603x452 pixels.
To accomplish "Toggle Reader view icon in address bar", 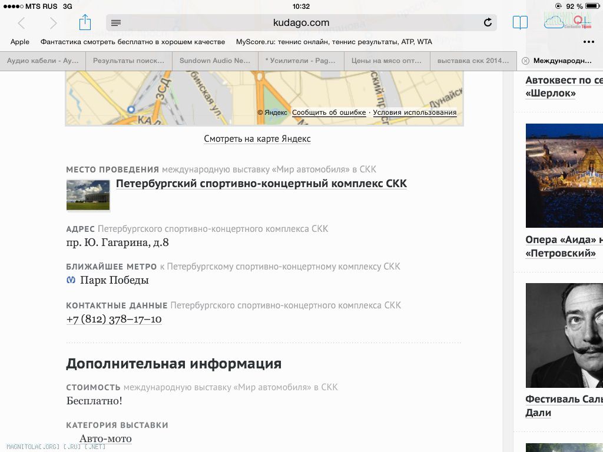I will pos(116,23).
